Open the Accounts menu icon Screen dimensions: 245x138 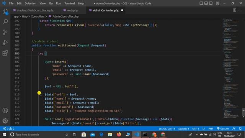[5, 110]
